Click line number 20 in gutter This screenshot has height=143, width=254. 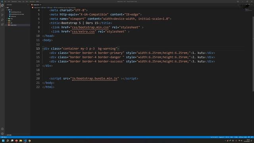(38, 79)
